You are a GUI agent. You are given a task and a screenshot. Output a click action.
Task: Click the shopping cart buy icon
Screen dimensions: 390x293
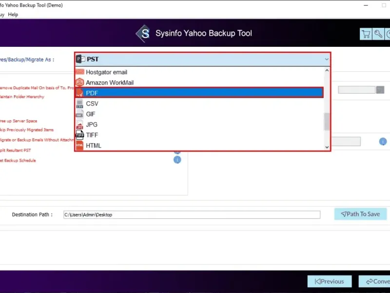coord(366,34)
